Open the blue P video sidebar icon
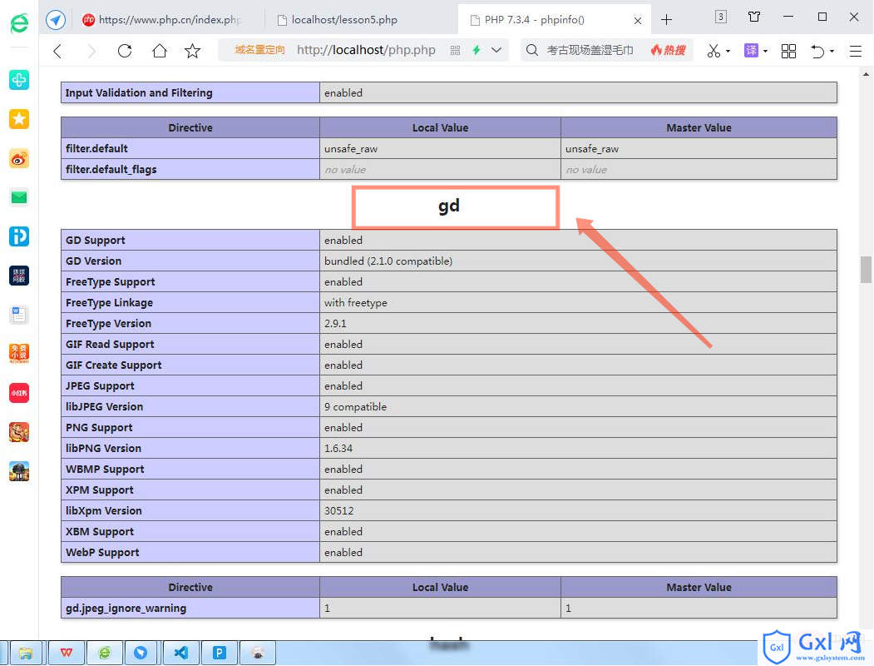This screenshot has width=874, height=666. click(x=19, y=236)
